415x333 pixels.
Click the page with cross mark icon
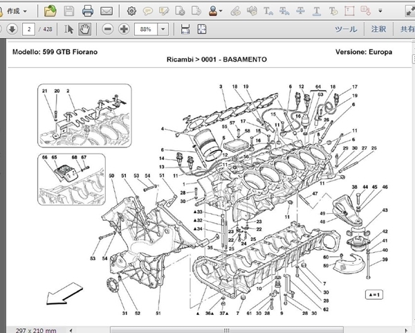point(180,11)
